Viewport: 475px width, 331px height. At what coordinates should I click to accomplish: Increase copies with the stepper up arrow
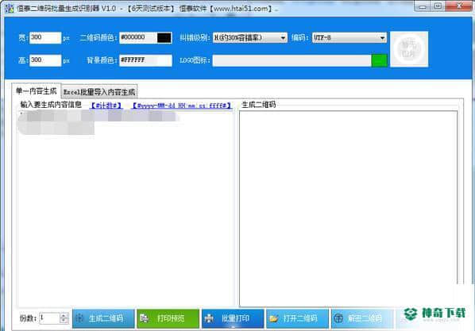(x=64, y=316)
